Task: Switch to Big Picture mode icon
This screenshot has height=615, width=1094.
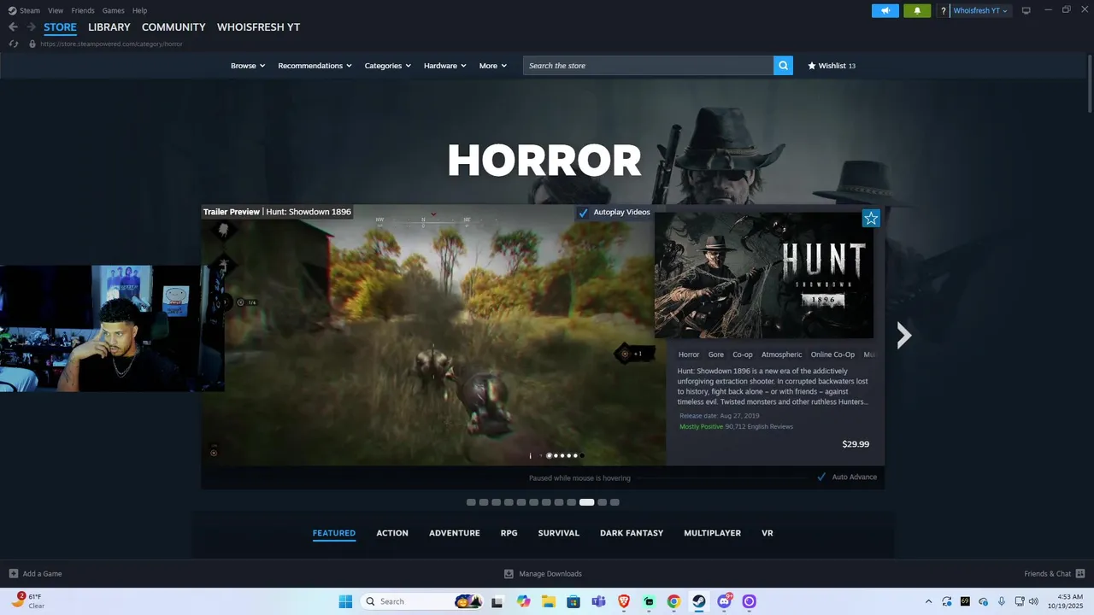Action: coord(1026,10)
